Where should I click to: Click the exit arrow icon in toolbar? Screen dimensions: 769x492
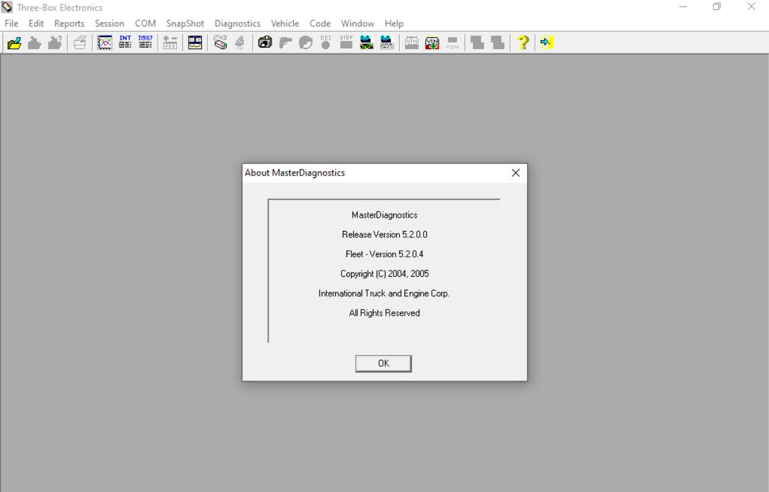coord(546,43)
